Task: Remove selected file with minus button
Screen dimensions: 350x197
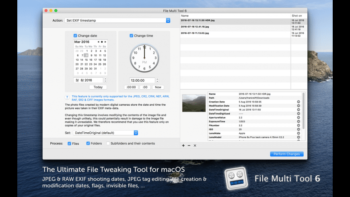Action: click(189, 146)
